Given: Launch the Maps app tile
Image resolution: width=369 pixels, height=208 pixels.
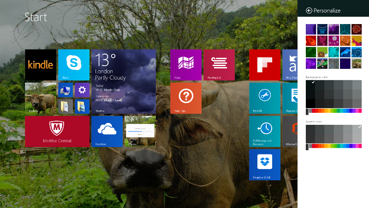Looking at the screenshot, I should point(186,65).
